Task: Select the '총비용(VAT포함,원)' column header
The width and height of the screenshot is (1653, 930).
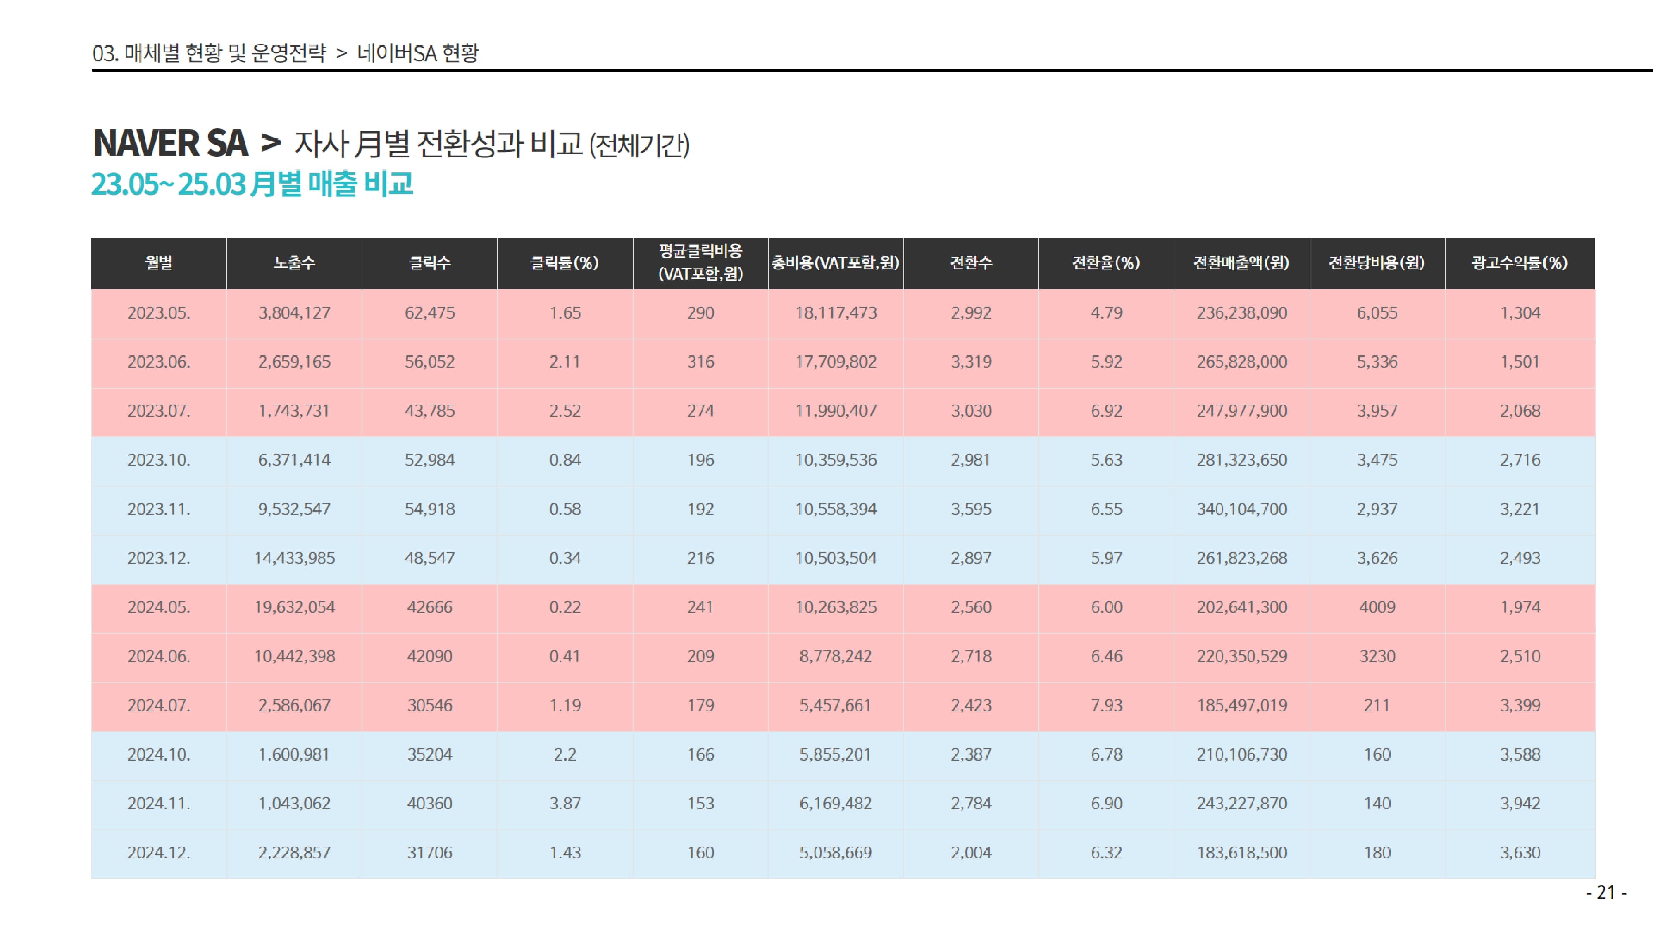Action: pos(836,263)
